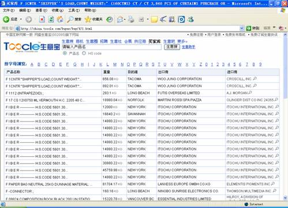This screenshot has width=288, height=208.
Task: Click the vertical scrollbar down arrow
Action: [x=285, y=198]
